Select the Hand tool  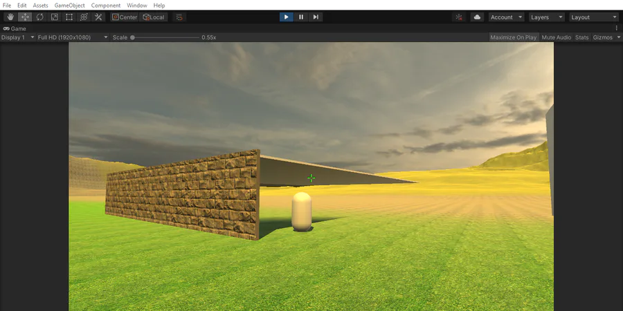[x=10, y=17]
